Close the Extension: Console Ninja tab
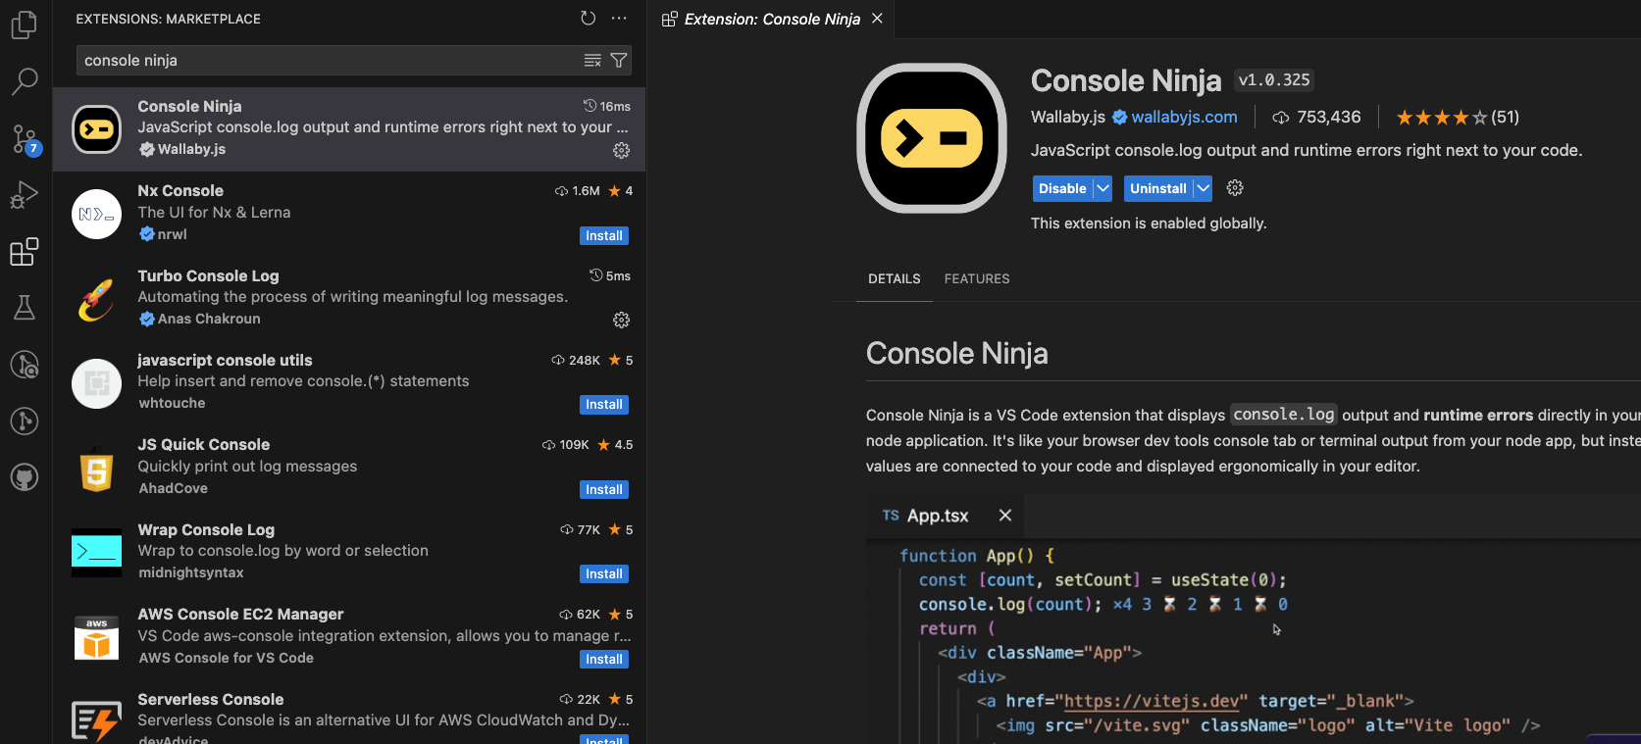1641x744 pixels. coord(877,19)
